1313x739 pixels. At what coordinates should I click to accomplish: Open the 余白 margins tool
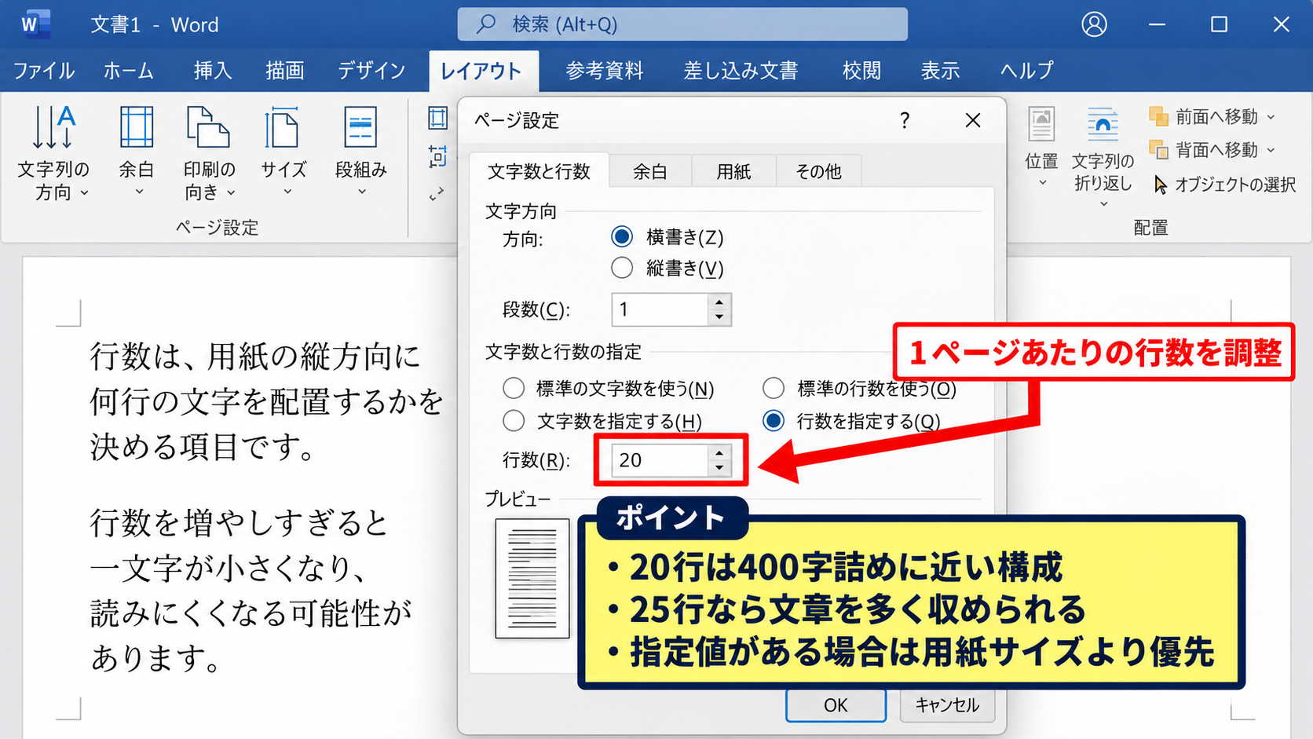tap(137, 151)
